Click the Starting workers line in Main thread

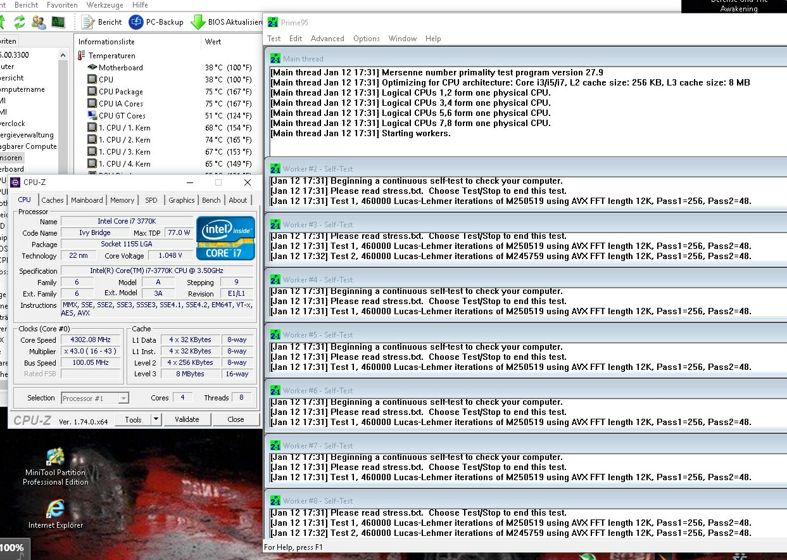(x=359, y=134)
